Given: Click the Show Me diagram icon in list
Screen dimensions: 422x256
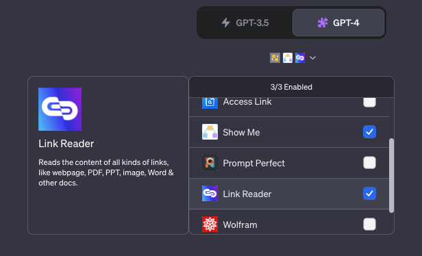Looking at the screenshot, I should pos(210,131).
